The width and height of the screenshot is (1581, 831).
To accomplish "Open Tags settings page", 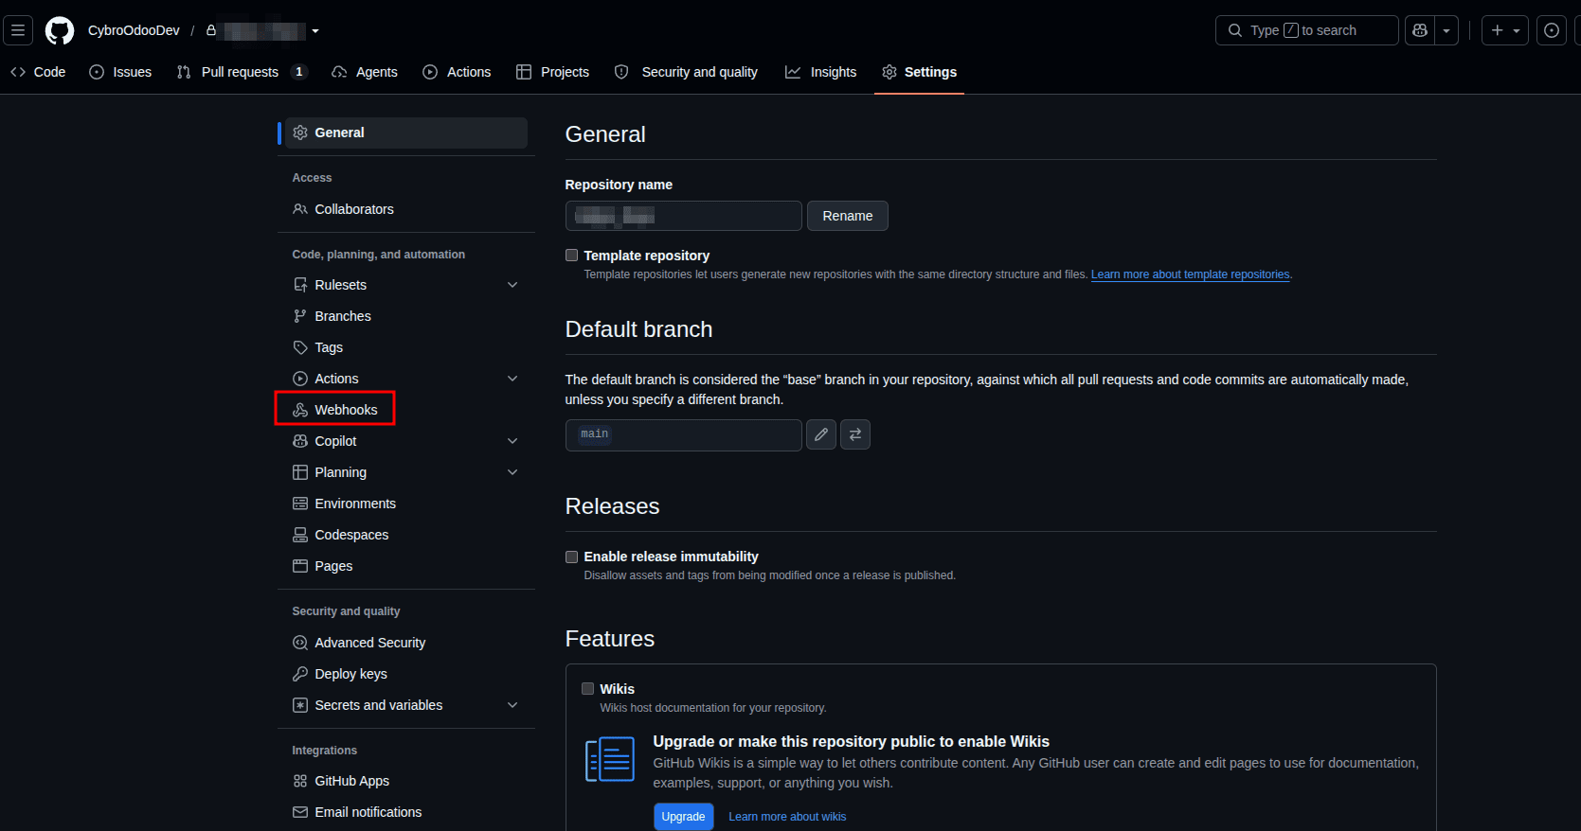I will click(406, 347).
